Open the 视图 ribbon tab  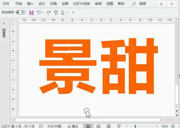[x=110, y=4]
